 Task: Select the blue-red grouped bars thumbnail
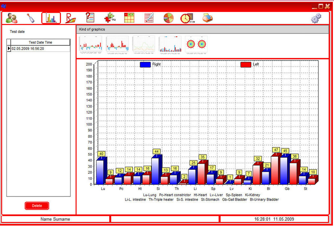pyautogui.click(x=170, y=45)
